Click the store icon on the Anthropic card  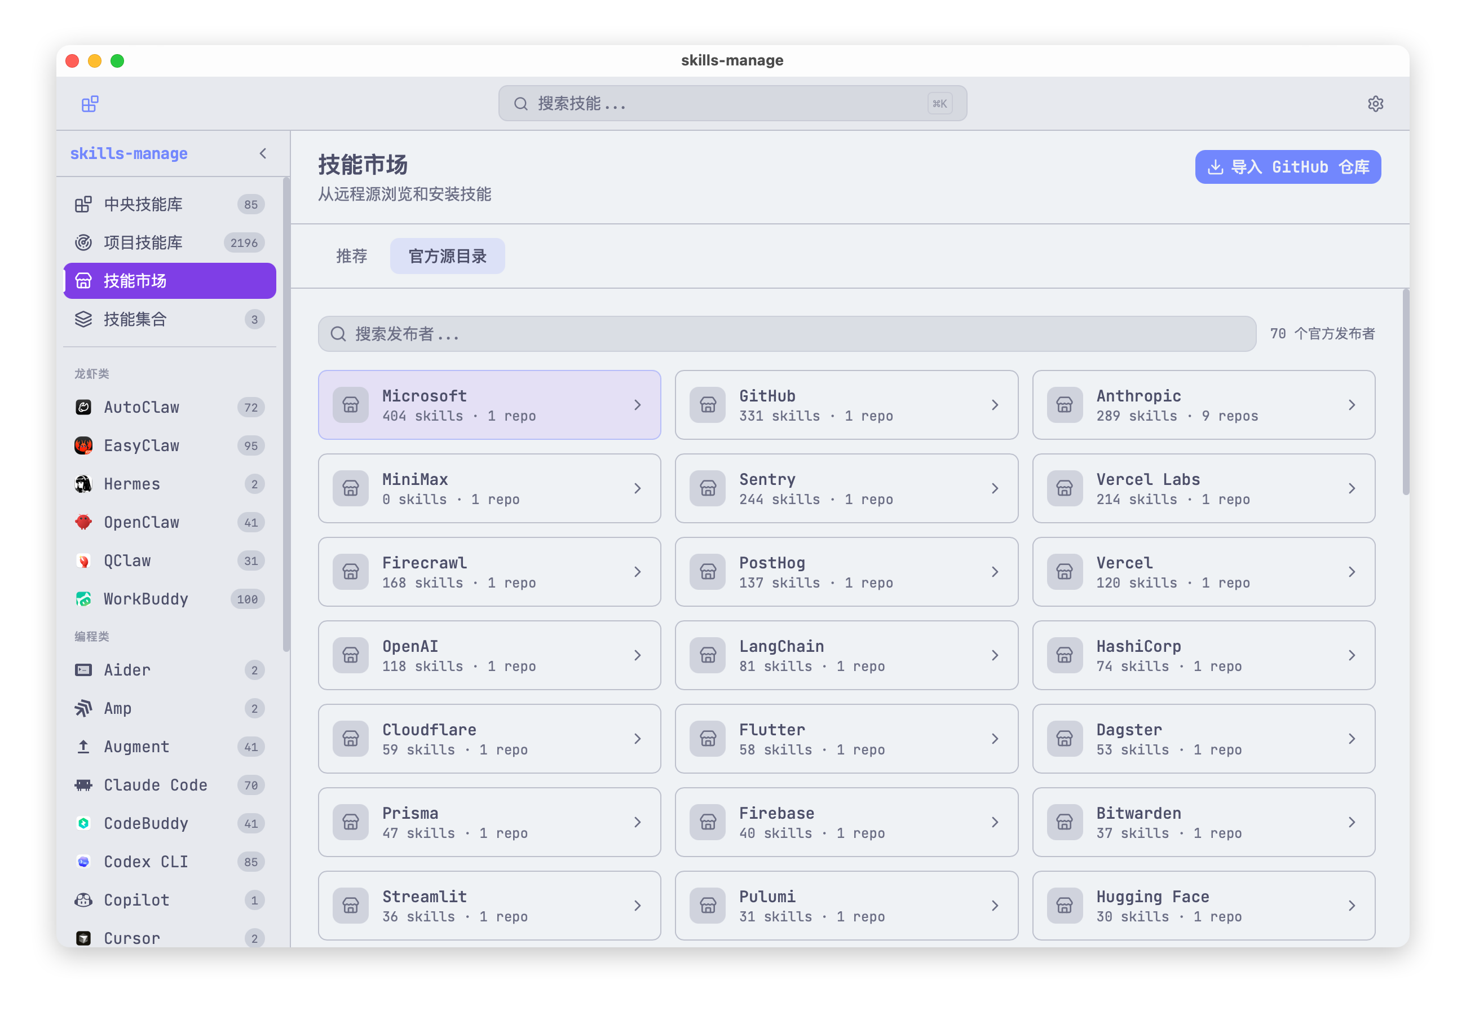pyautogui.click(x=1064, y=404)
